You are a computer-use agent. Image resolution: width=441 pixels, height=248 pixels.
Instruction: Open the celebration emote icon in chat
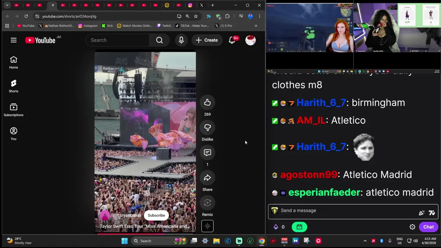[421, 213]
